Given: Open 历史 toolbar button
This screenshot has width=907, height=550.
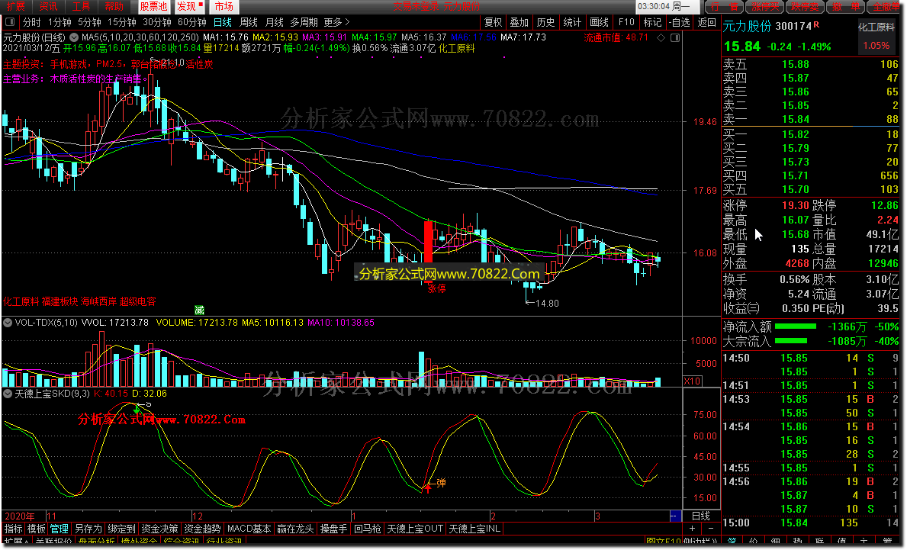Looking at the screenshot, I should click(546, 22).
